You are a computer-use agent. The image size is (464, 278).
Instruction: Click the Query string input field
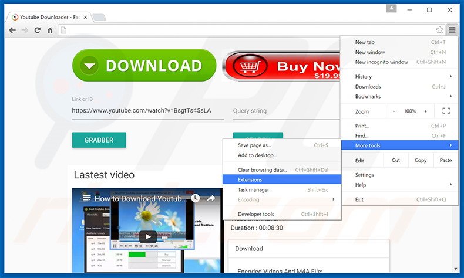coord(286,111)
